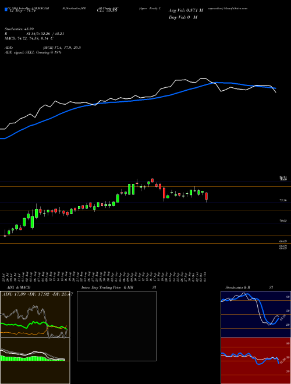This screenshot has width=291, height=384.
Task: Click the ADX signal: SELL Growing text
Action: point(33,52)
